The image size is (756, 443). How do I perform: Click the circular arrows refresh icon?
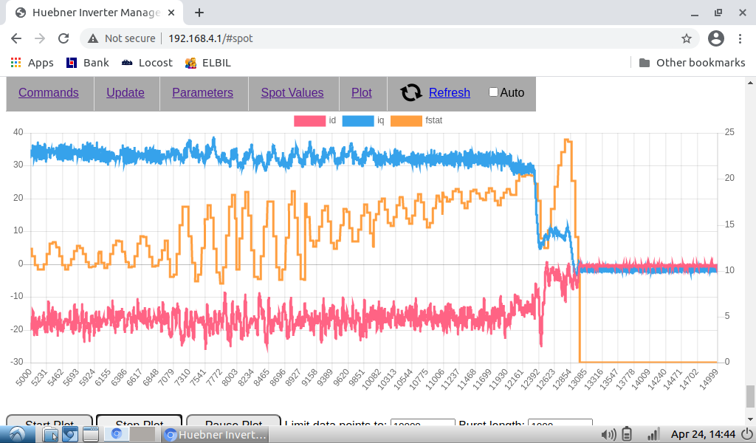coord(411,92)
